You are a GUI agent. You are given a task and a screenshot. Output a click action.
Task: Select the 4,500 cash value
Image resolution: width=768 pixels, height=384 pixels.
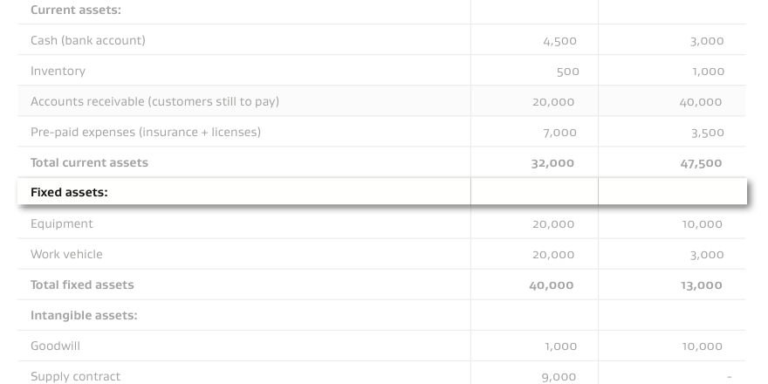559,41
